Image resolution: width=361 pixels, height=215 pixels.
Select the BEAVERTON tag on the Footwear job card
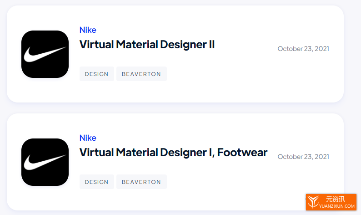tap(141, 182)
